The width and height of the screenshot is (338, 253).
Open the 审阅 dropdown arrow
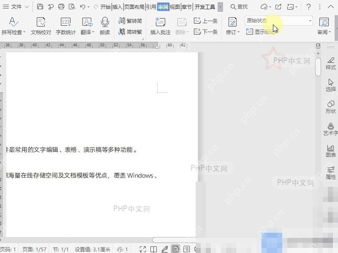(330, 32)
